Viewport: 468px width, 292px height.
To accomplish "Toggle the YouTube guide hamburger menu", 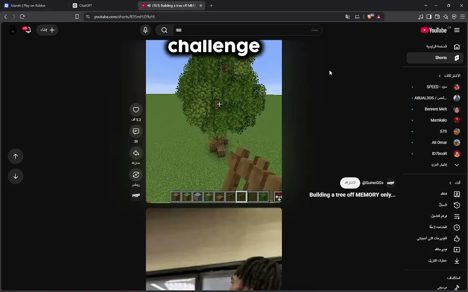I will pos(457,30).
